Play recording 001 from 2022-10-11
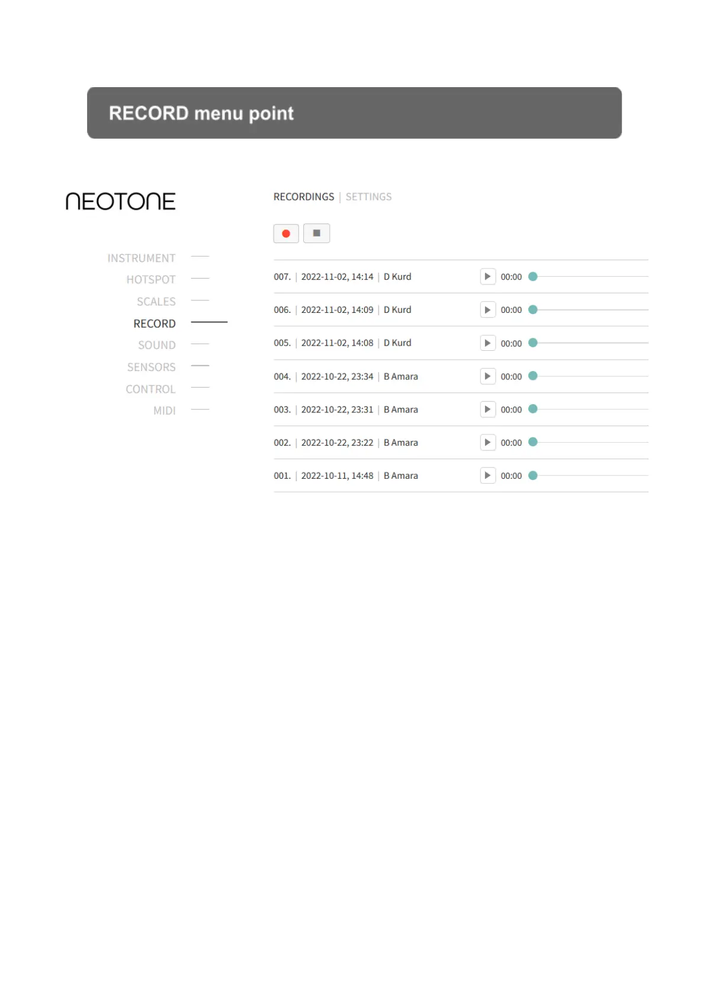706x998 pixels. pyautogui.click(x=487, y=476)
